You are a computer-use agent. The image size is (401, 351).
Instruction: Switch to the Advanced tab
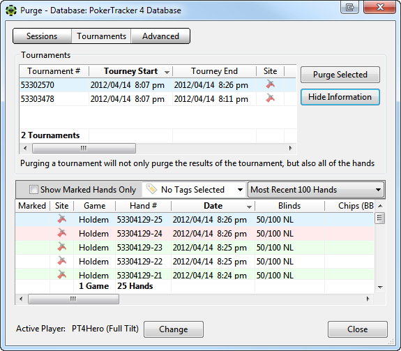(160, 36)
